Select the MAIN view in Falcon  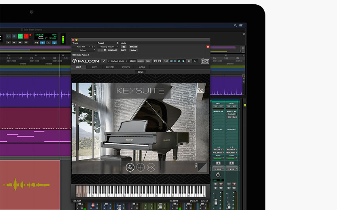[x=133, y=61]
